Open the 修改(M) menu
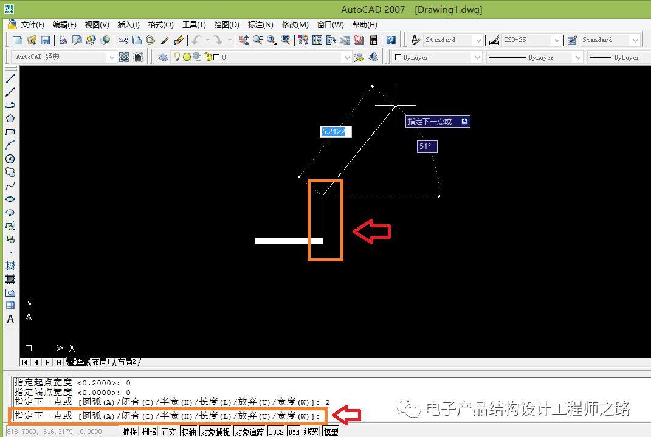The width and height of the screenshot is (651, 437). coord(295,24)
